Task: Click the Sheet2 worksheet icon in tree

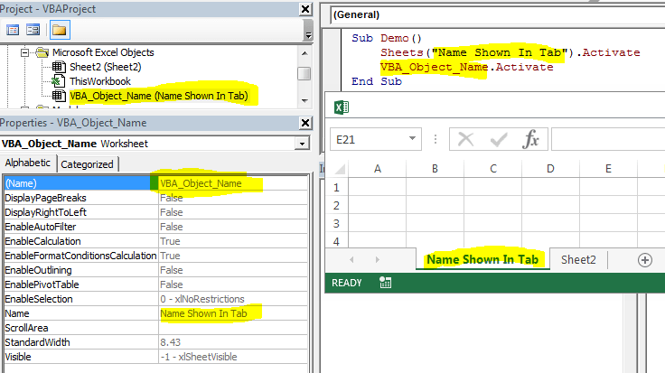Action: point(59,67)
